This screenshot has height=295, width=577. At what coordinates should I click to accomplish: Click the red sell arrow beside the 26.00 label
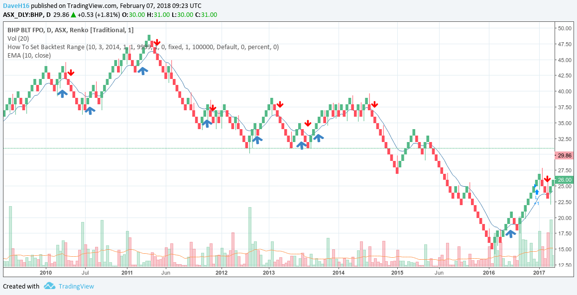(x=547, y=179)
